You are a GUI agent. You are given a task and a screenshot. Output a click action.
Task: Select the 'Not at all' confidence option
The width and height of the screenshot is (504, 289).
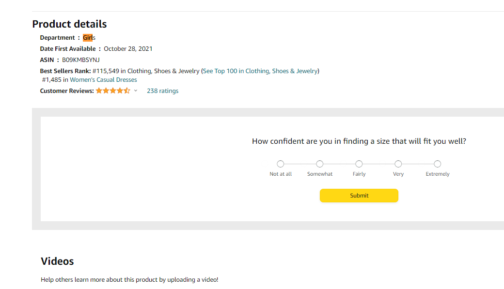(x=281, y=164)
